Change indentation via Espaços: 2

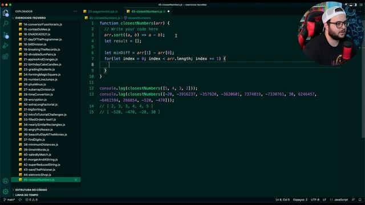[301, 200]
